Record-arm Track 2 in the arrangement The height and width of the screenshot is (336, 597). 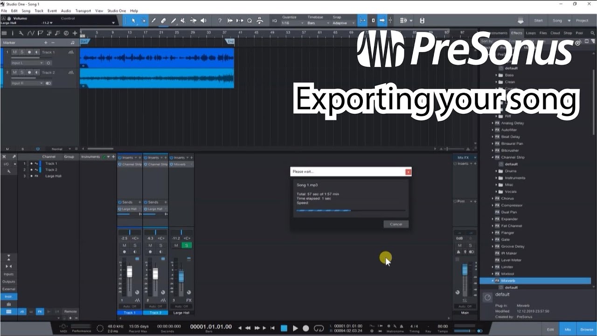[x=29, y=72]
